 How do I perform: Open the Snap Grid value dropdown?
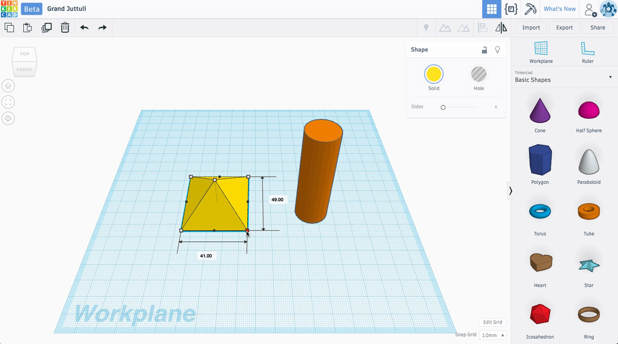492,335
